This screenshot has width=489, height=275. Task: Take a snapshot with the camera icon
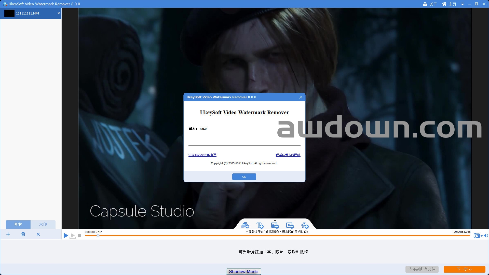(476, 236)
